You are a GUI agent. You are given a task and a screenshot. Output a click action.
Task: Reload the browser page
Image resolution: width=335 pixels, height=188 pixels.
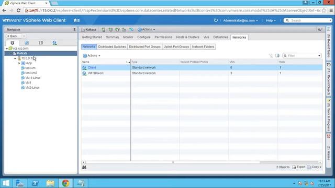(18, 10)
